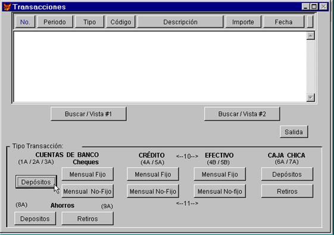Open Buscar / Vista #1
Viewport: 334px width, 235px height.
click(x=88, y=114)
